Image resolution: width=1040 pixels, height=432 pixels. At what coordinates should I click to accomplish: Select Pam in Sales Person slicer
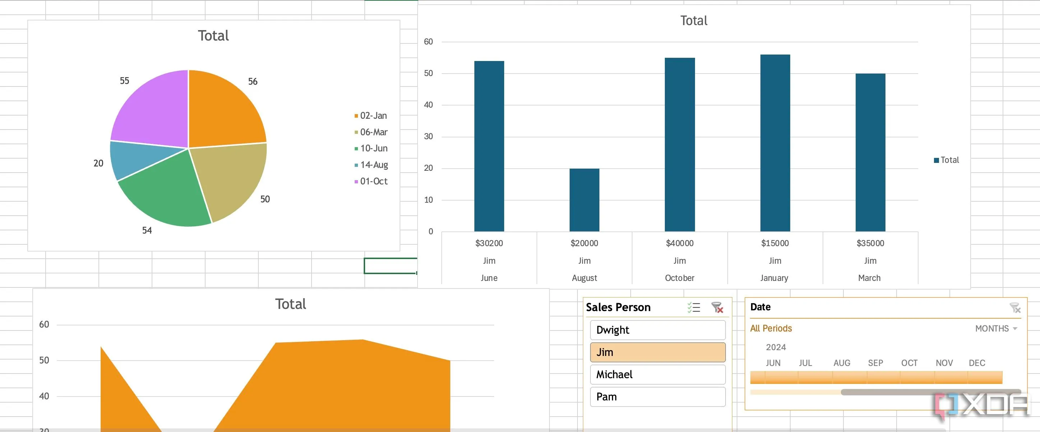pos(658,396)
